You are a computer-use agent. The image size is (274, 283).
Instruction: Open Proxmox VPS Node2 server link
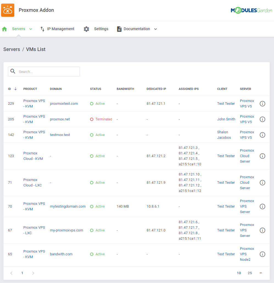click(247, 254)
